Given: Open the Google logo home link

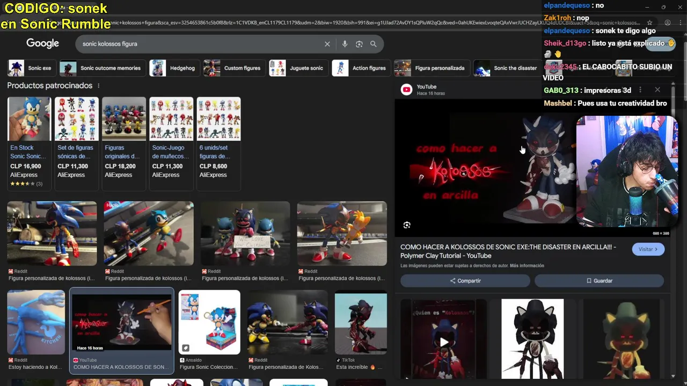Looking at the screenshot, I should click(42, 43).
